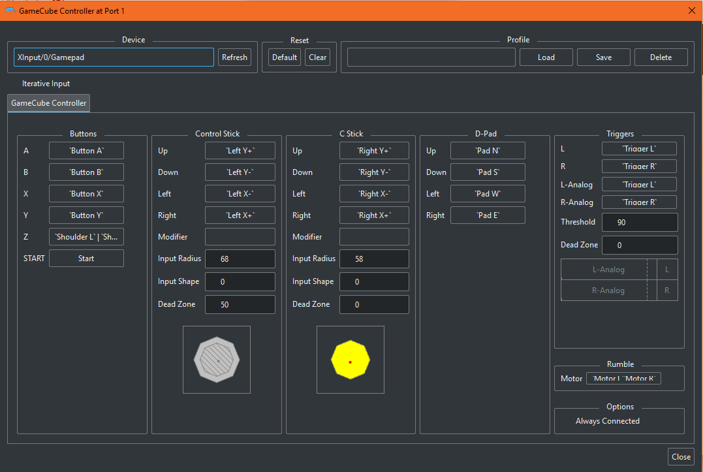Remap the L trigger binding

tap(639, 149)
